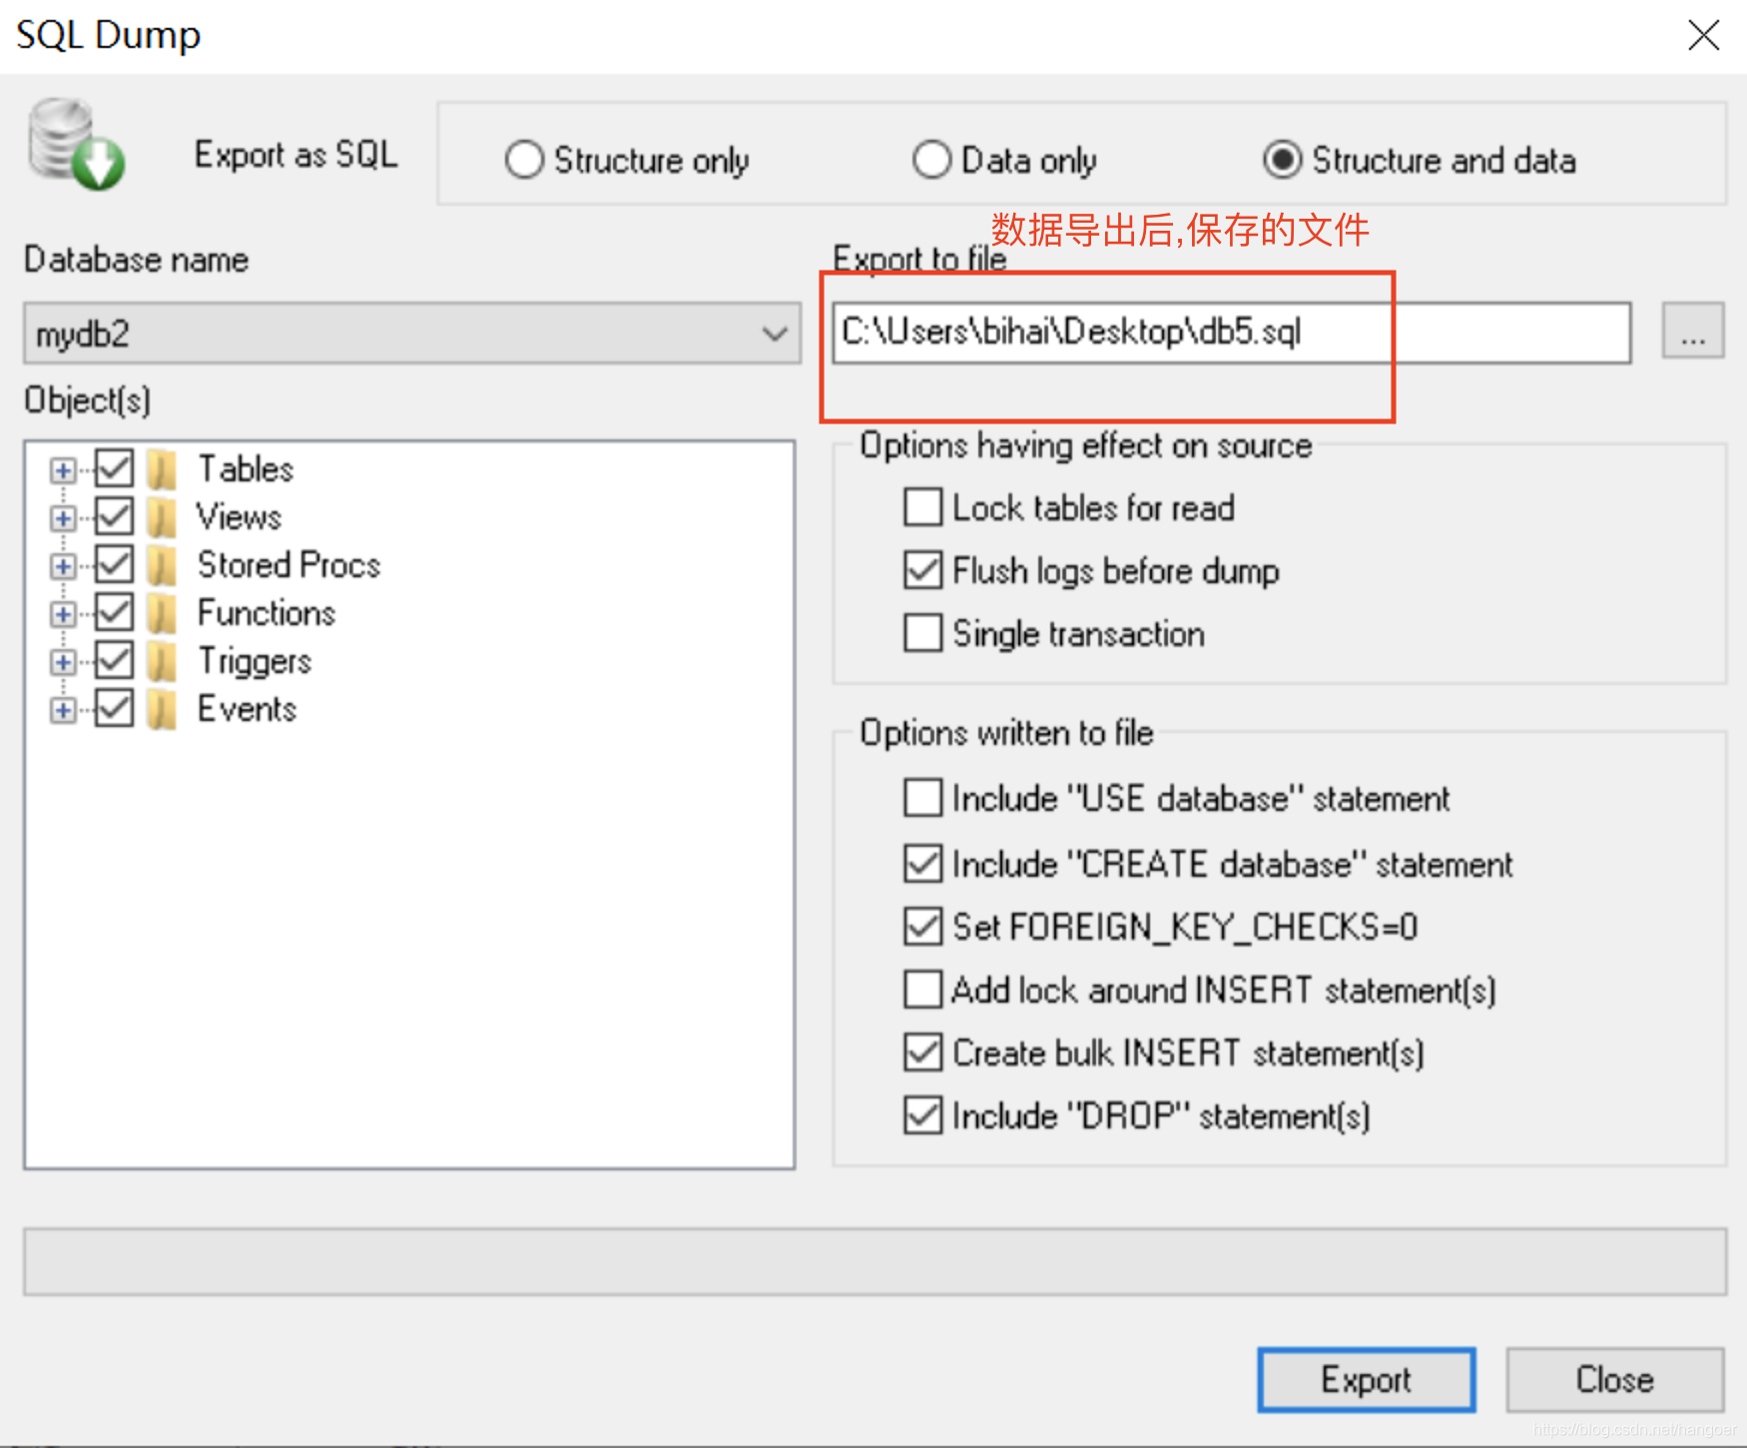The image size is (1747, 1448).
Task: Select the Triggers tree label
Action: pos(256,661)
